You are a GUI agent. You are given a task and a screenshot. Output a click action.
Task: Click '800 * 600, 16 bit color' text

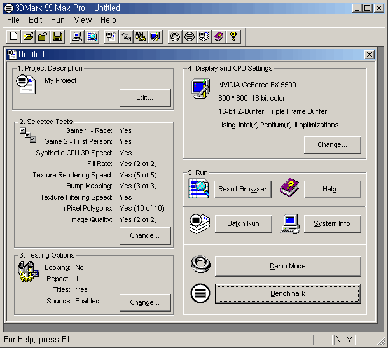point(251,98)
